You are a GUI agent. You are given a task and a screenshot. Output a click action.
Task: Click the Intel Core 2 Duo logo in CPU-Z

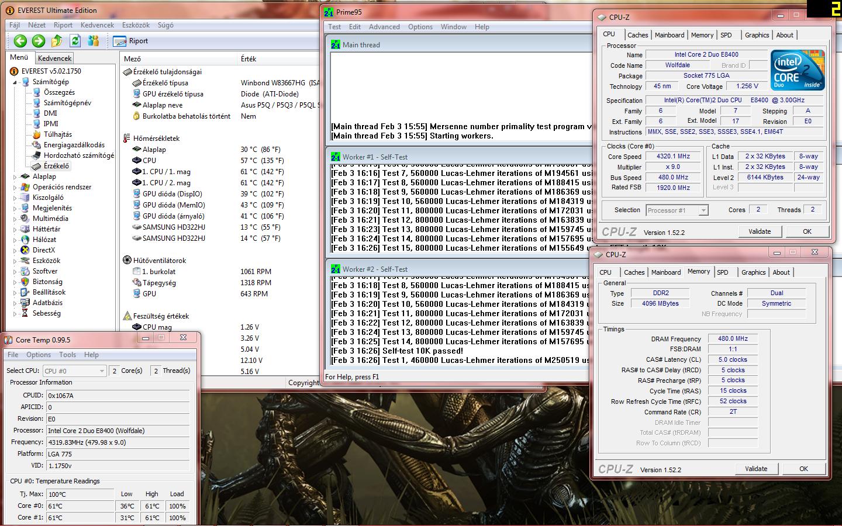click(798, 70)
